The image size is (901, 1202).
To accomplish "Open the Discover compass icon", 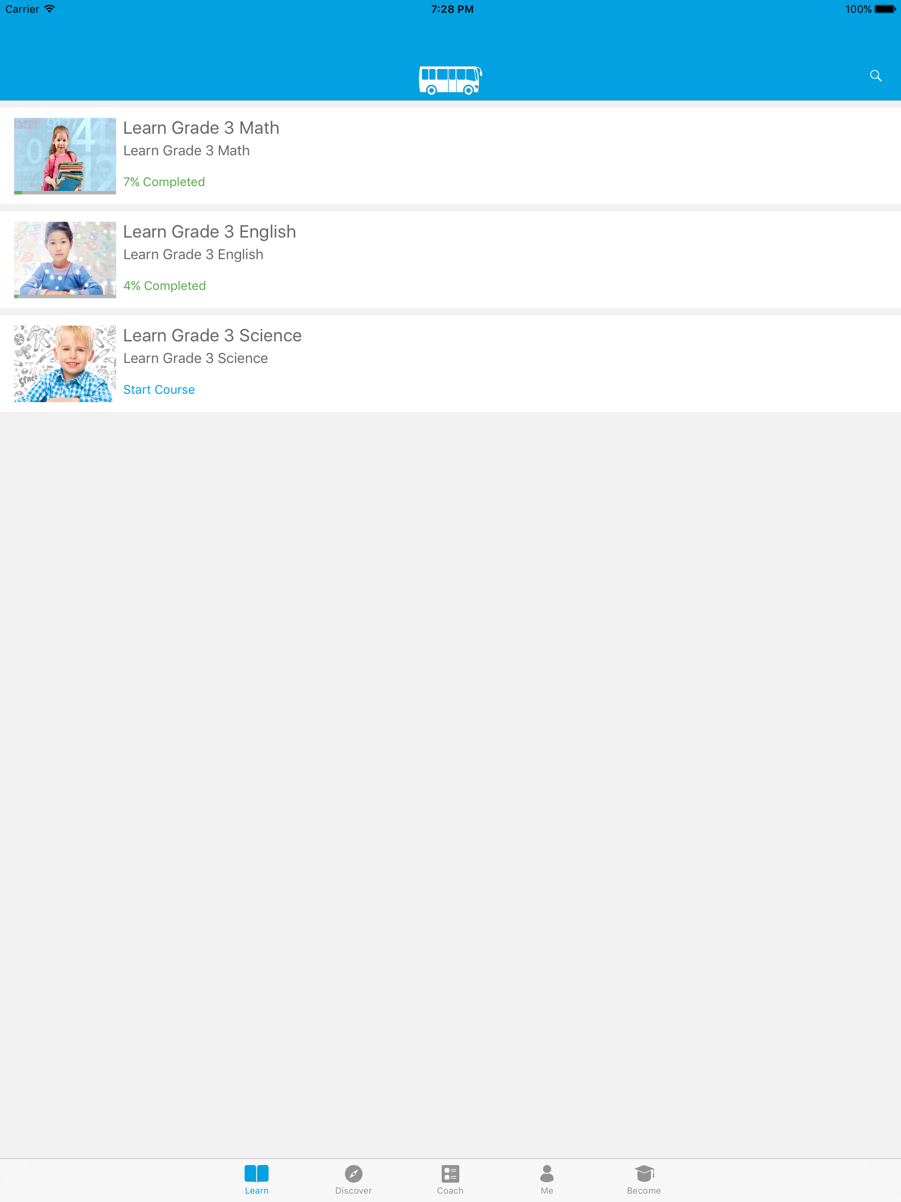I will (x=353, y=1173).
